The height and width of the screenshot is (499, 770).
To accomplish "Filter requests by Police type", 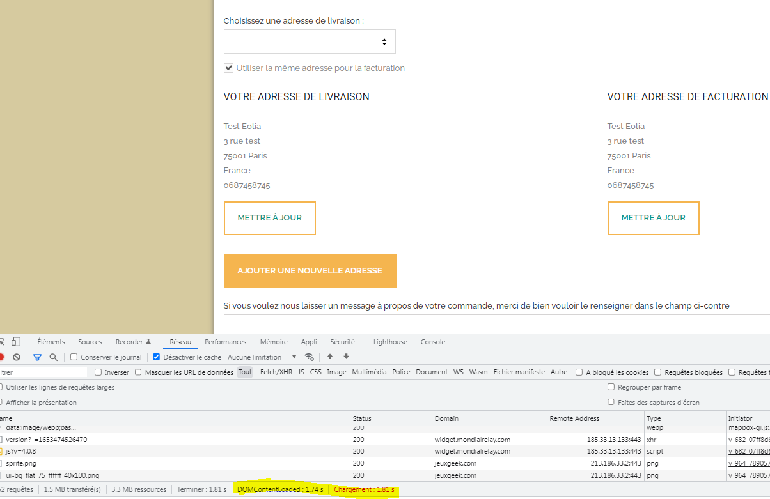I will pos(402,372).
